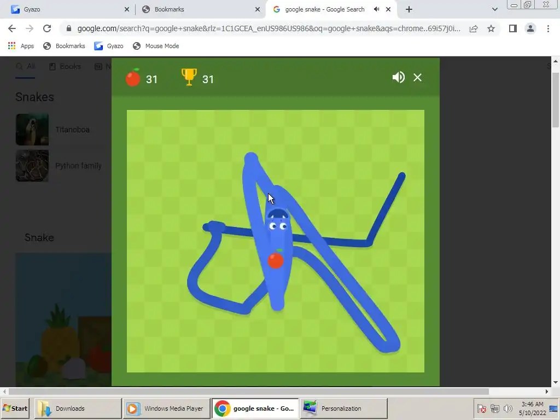This screenshot has width=560, height=420.
Task: Go forward to next page
Action: coord(30,28)
